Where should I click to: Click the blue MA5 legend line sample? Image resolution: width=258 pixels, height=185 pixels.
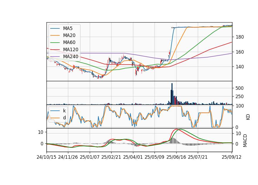pyautogui.click(x=55, y=28)
